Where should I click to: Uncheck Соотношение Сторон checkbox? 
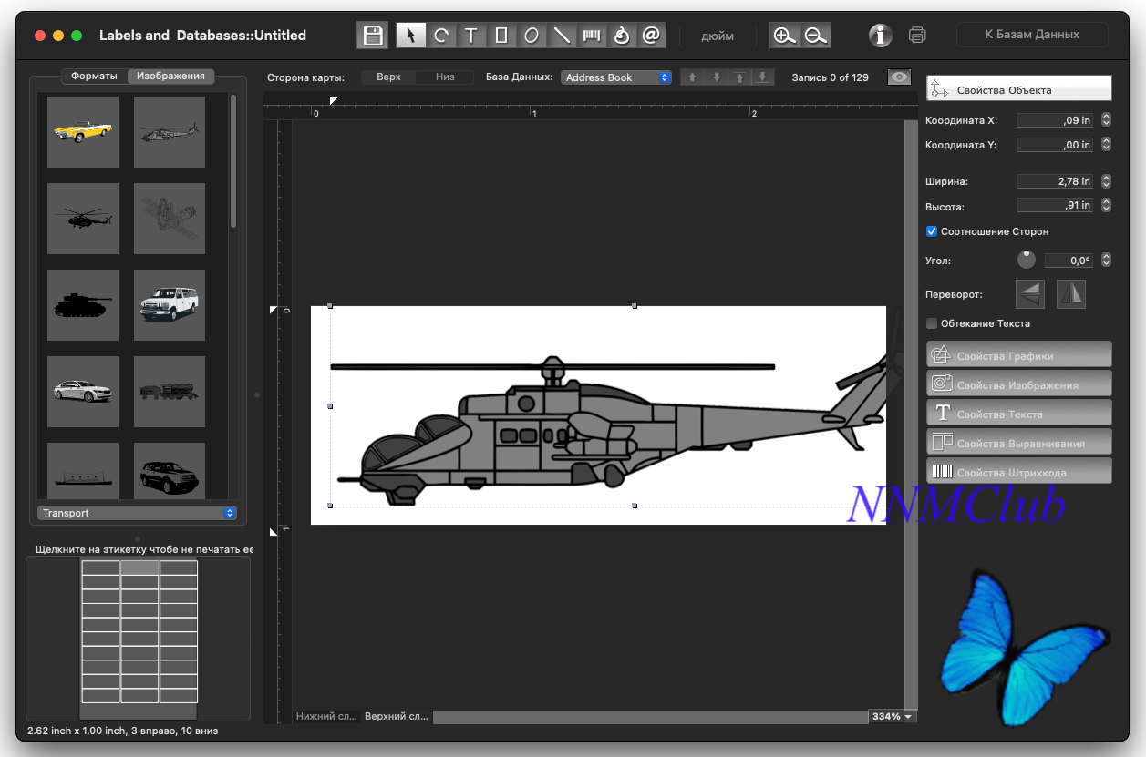932,231
